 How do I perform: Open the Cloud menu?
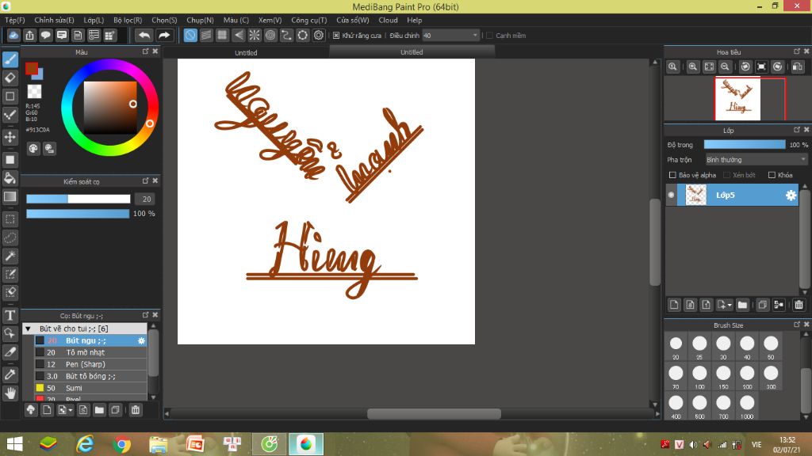pos(388,20)
